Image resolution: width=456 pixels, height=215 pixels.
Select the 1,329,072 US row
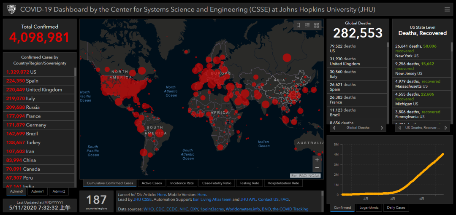coord(39,72)
